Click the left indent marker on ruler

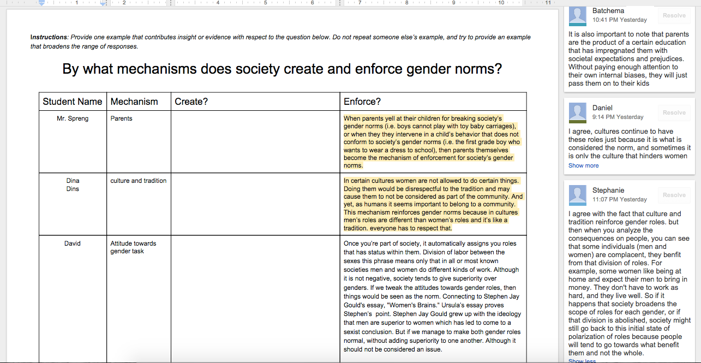[x=42, y=3]
